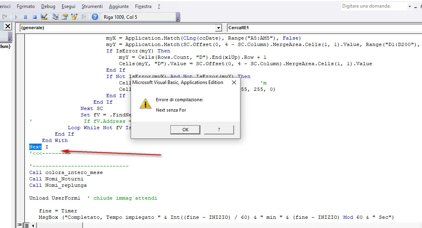Open the question box dropdown arrow
Viewport: 422px width, 228px height.
[x=410, y=6]
